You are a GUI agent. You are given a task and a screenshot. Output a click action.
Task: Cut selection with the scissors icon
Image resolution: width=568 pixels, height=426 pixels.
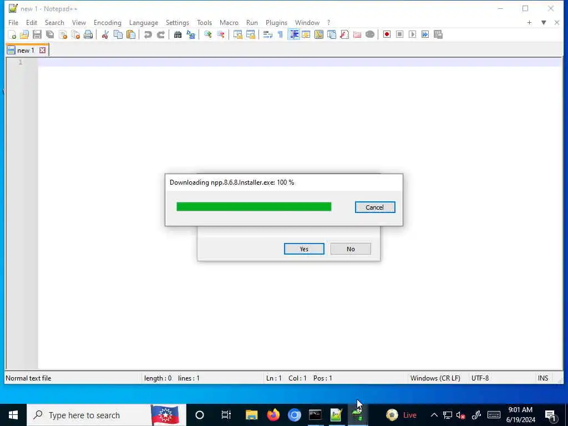tap(105, 34)
